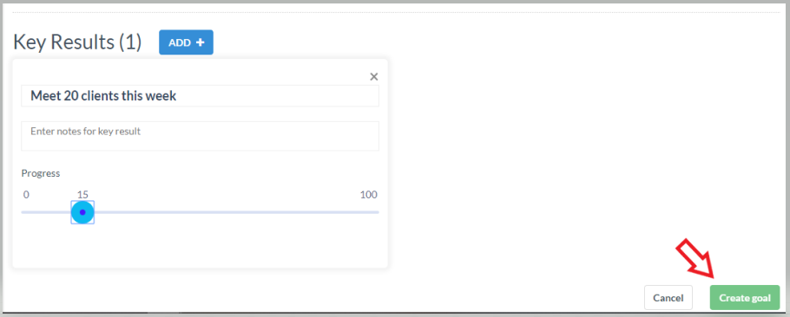Click the '15' current value label
The width and height of the screenshot is (790, 317).
[x=82, y=195]
